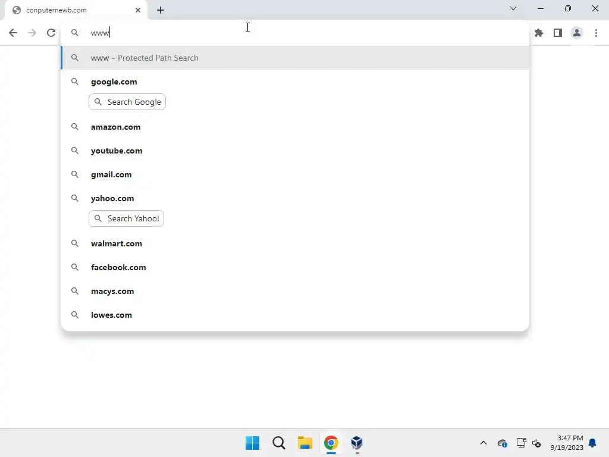609x457 pixels.
Task: Click the Search Yahoo! button
Action: (x=126, y=218)
